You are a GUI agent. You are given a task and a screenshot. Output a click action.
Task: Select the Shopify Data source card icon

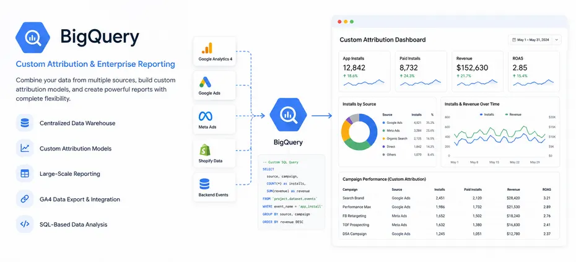click(x=206, y=151)
